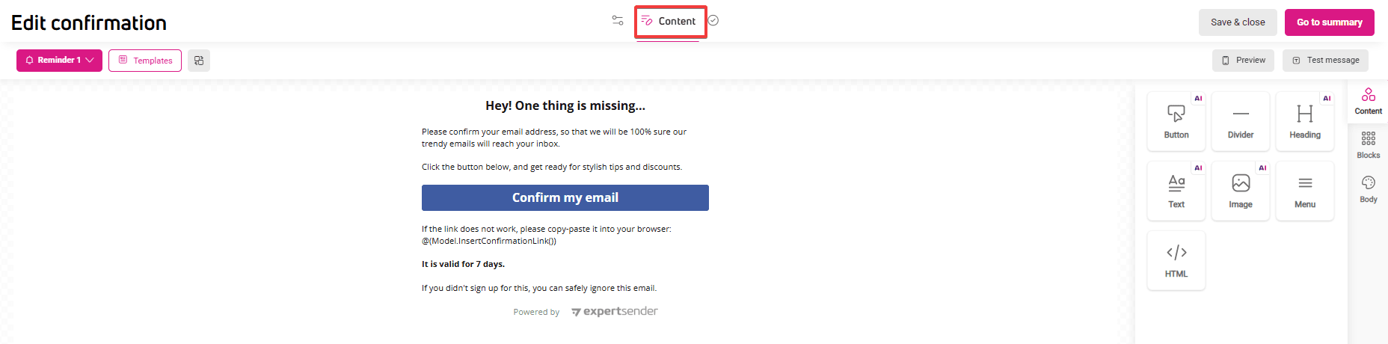Open the settings sliders step icon

(618, 21)
